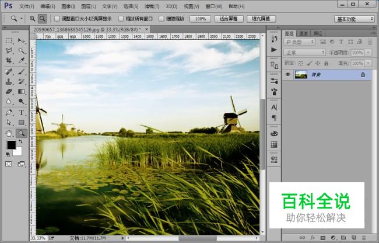Close the 20990657 document tab
The image size is (379, 243).
[146, 29]
